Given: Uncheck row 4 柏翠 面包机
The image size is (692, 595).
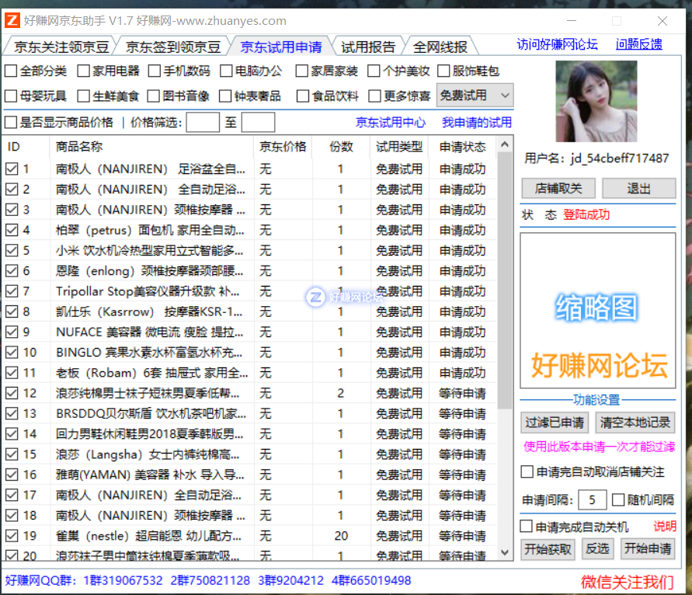Looking at the screenshot, I should (12, 230).
